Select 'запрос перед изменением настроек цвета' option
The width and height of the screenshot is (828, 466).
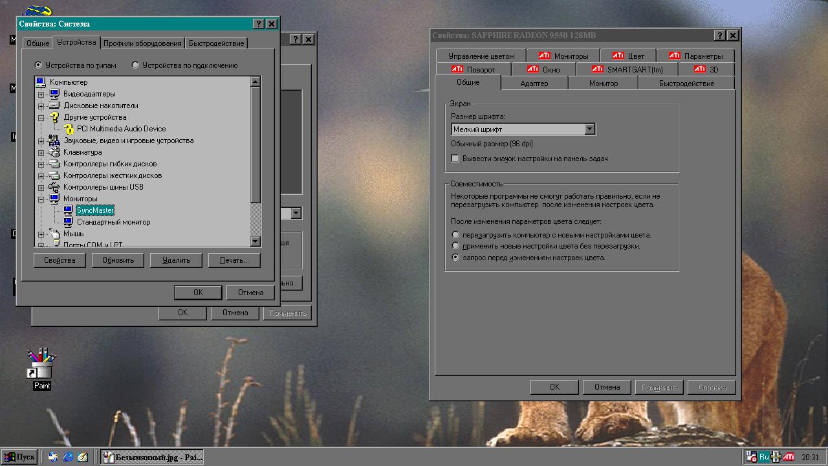point(455,258)
